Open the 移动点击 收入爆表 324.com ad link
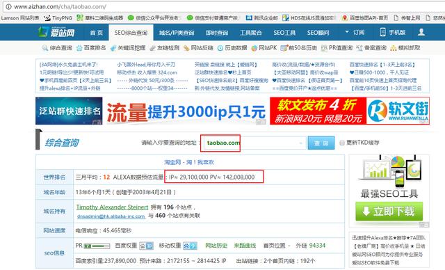 click(x=147, y=72)
